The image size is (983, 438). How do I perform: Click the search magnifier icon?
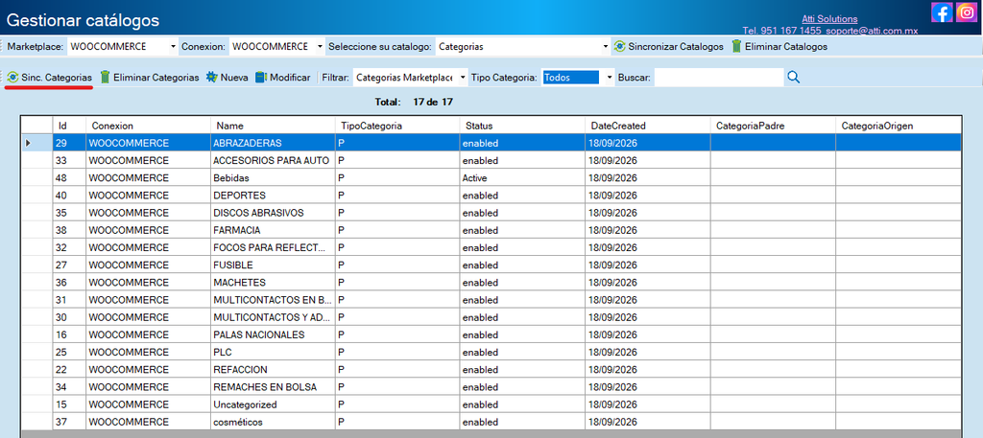[x=793, y=77]
